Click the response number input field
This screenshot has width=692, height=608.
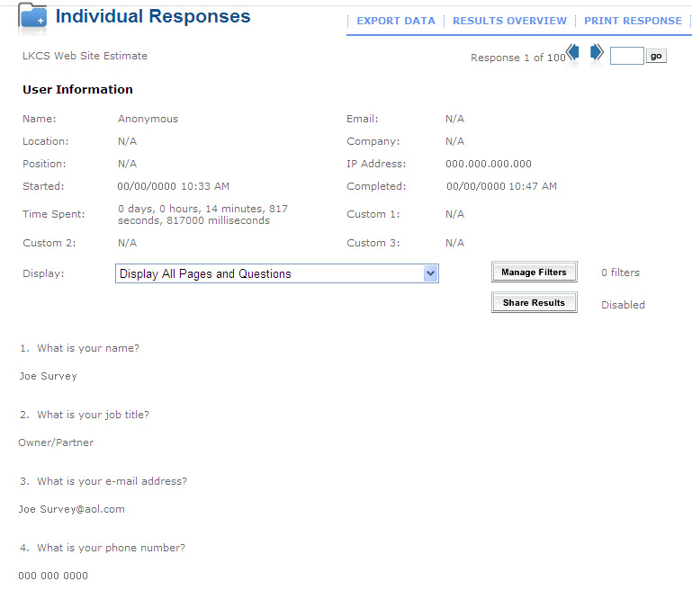pos(626,56)
